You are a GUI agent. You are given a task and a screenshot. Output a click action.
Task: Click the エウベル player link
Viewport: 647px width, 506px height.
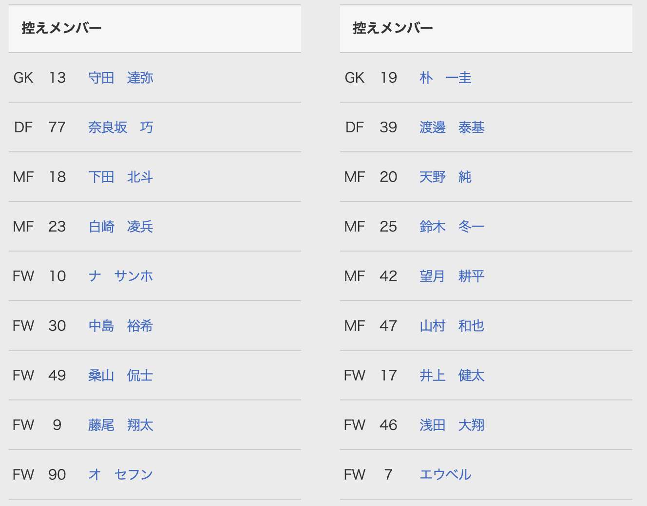(x=445, y=475)
